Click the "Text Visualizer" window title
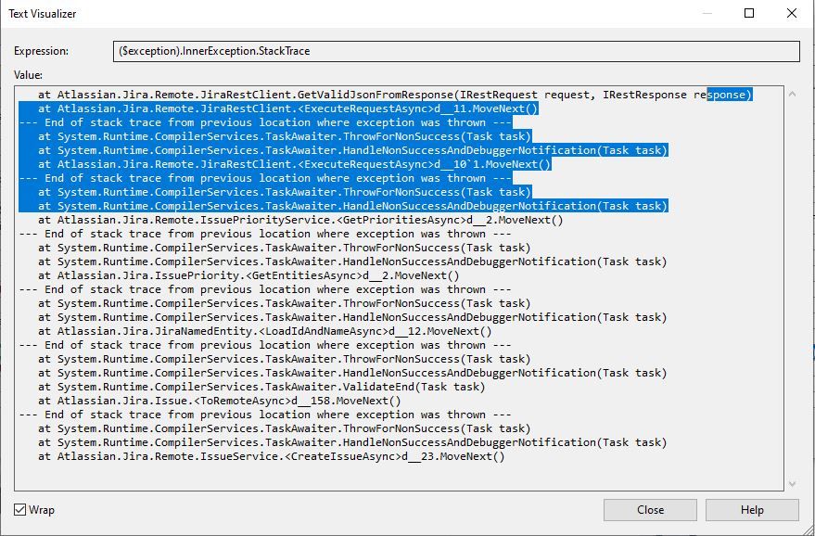The image size is (815, 536). pos(42,14)
